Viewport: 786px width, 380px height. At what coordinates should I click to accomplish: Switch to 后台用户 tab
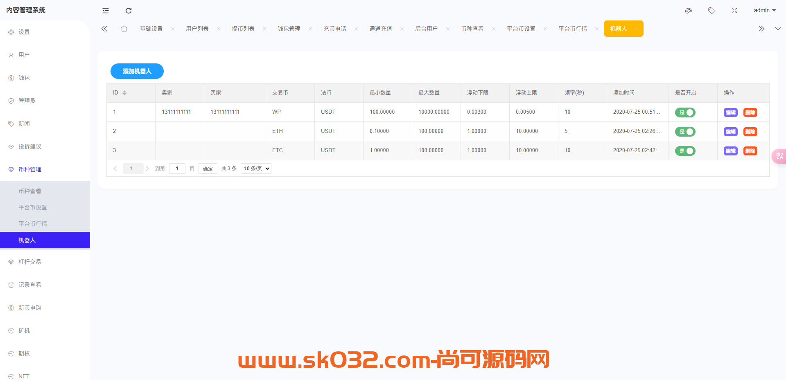pyautogui.click(x=427, y=29)
